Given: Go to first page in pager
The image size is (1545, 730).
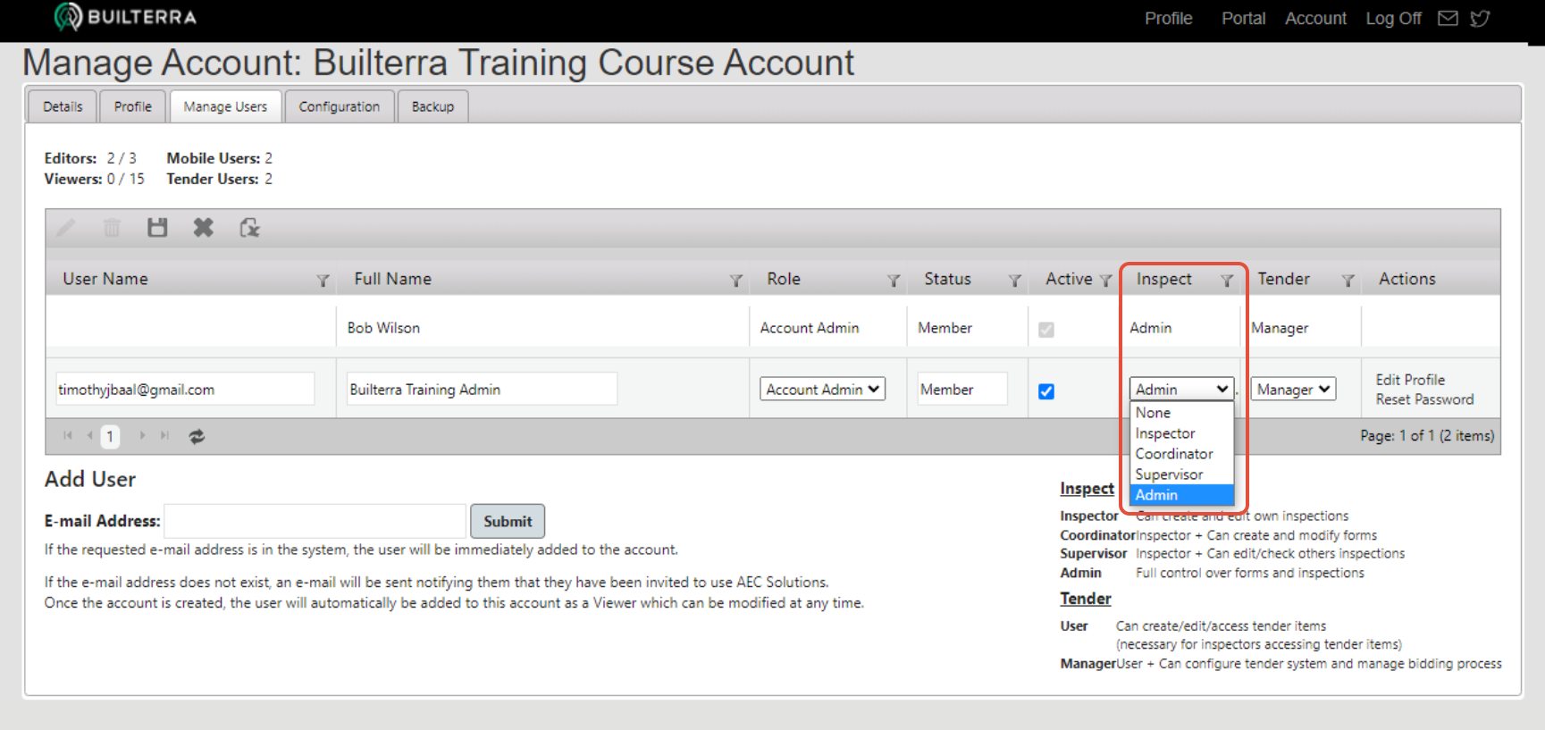Looking at the screenshot, I should point(68,436).
